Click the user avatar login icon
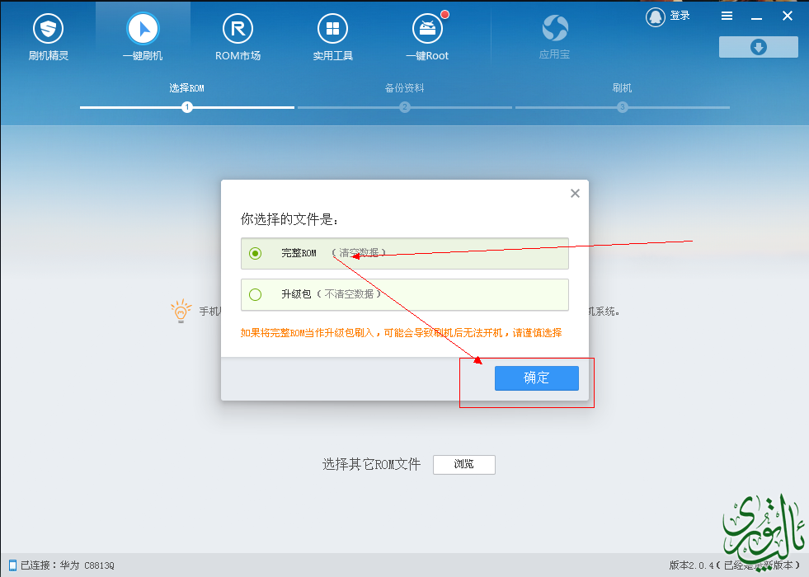 (656, 16)
